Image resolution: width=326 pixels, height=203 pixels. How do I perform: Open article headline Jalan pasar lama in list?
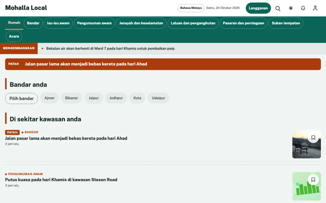[66, 138]
